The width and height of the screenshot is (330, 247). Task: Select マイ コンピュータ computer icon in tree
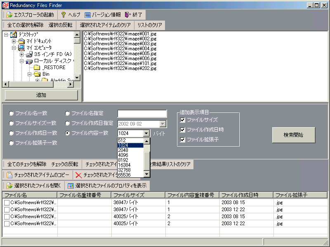[x=21, y=48]
